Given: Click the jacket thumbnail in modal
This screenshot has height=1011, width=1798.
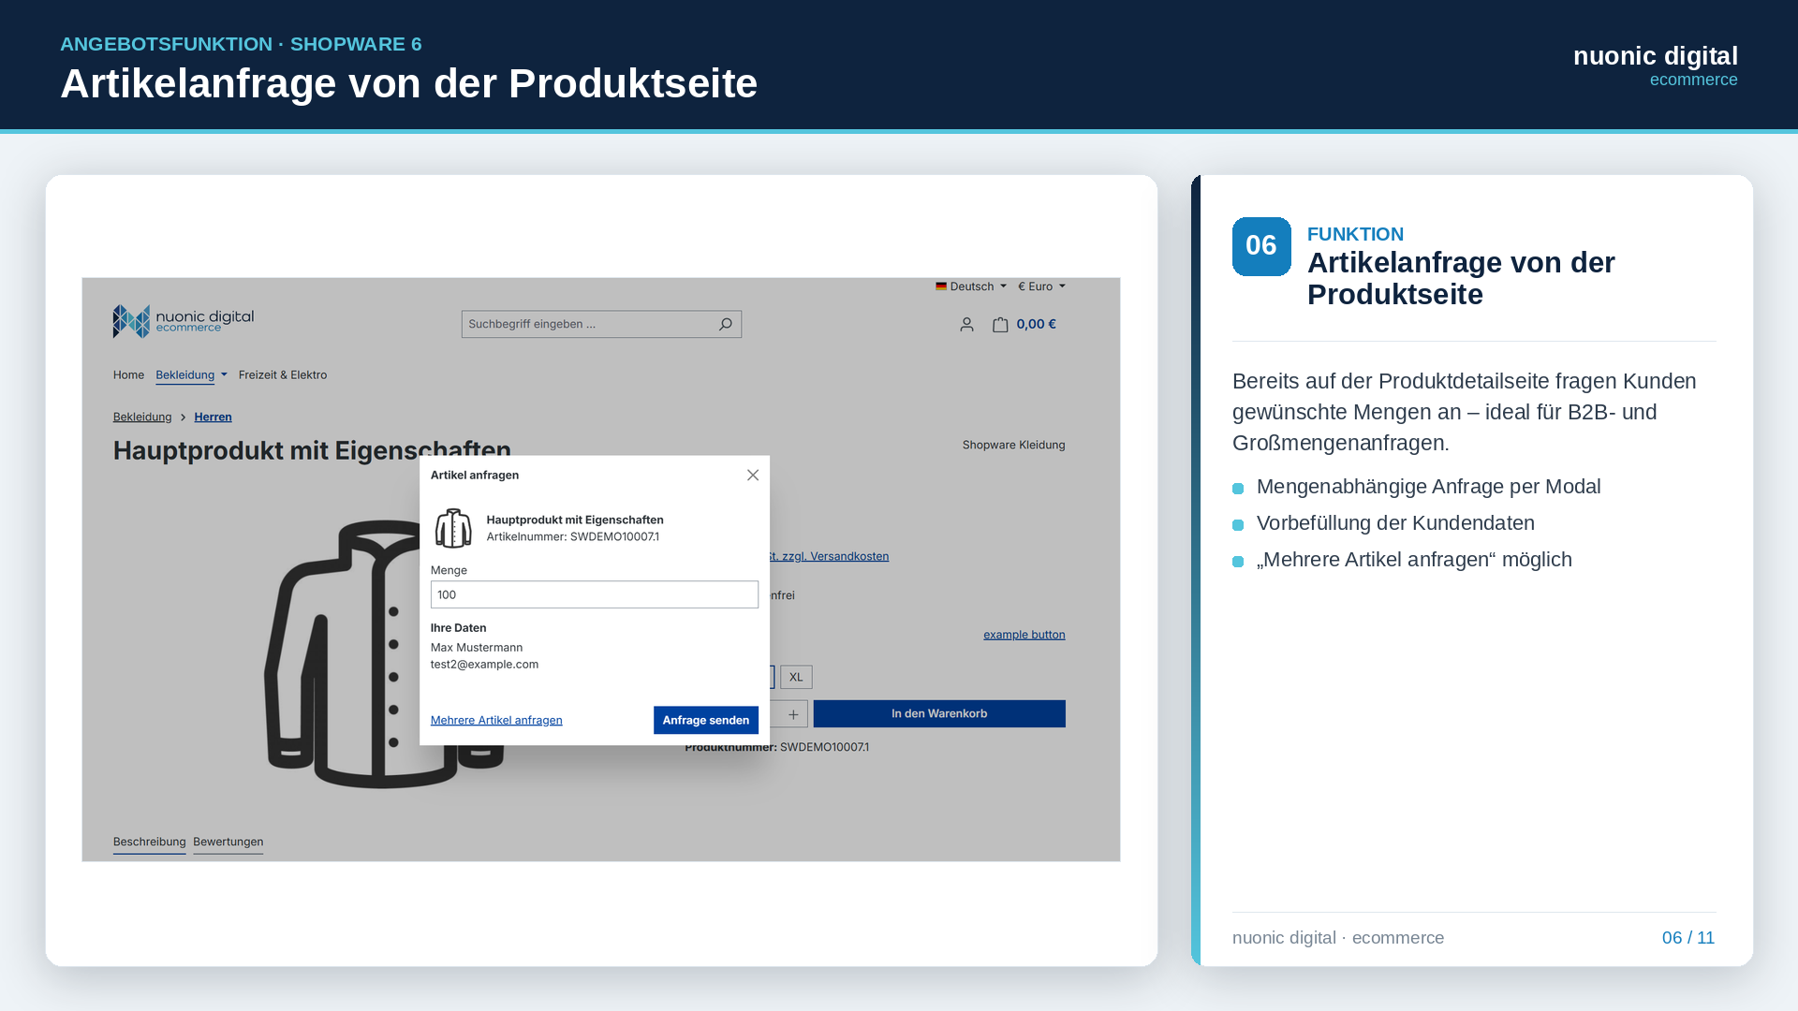Looking at the screenshot, I should click(x=453, y=529).
